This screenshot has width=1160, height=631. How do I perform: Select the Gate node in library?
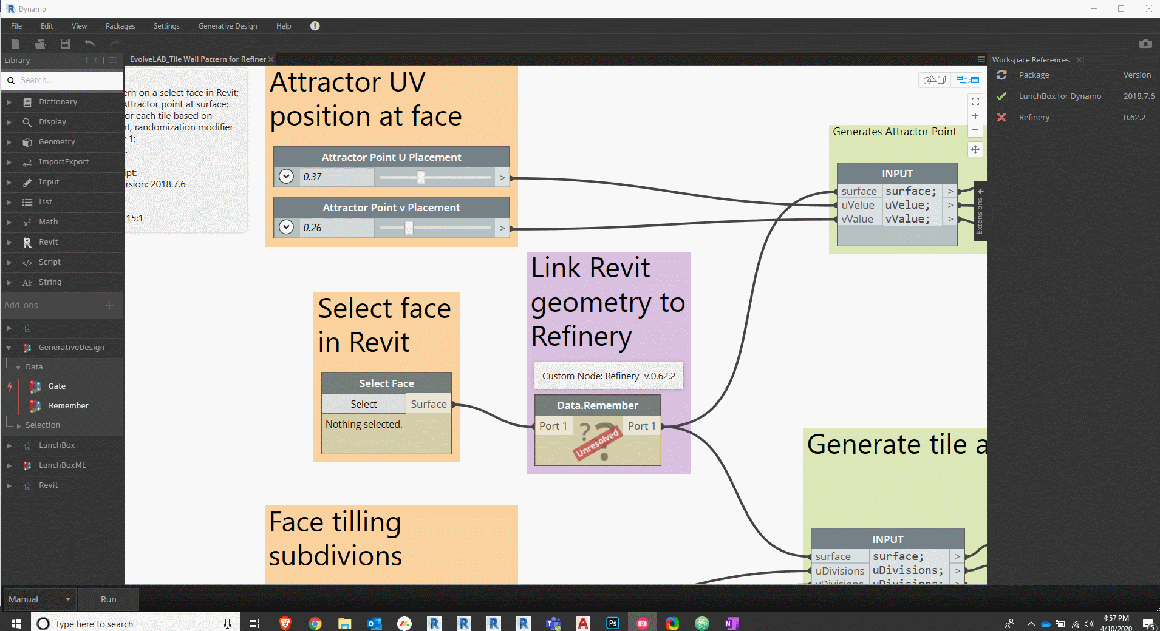click(x=57, y=386)
